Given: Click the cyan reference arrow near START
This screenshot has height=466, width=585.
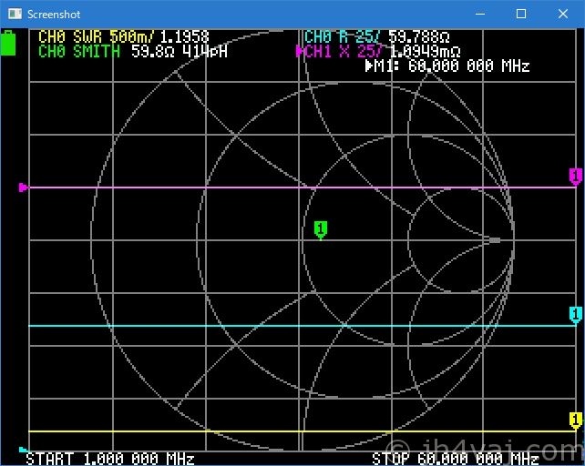Looking at the screenshot, I should click(23, 450).
